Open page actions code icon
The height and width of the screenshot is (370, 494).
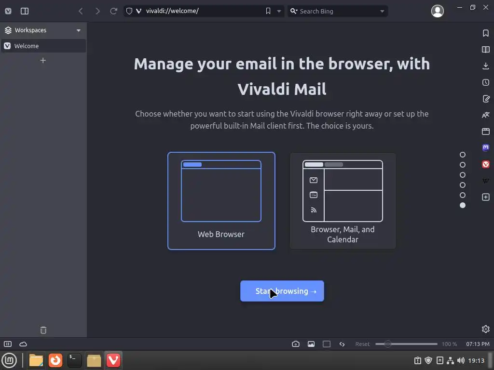(342, 344)
